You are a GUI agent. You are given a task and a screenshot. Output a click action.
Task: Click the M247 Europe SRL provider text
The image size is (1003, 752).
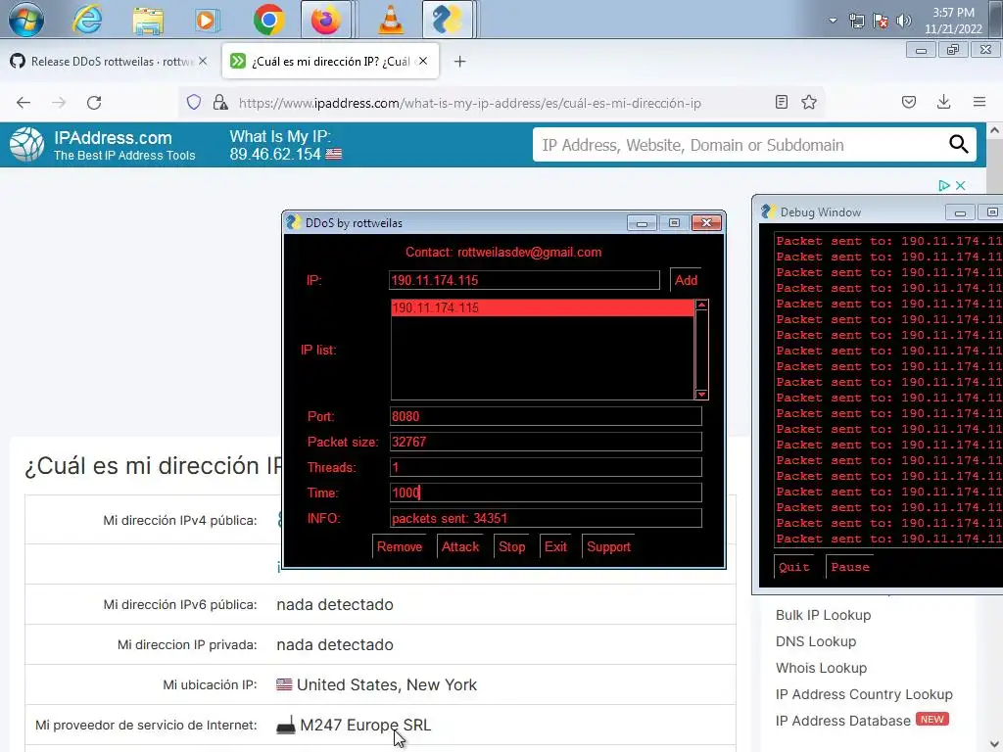[365, 725]
